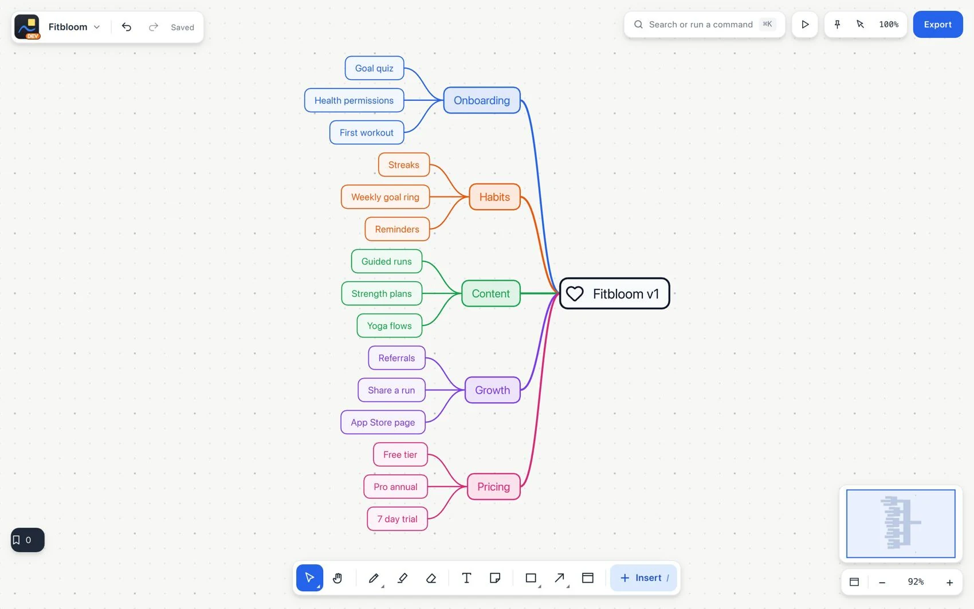Click the minimap canvas preview

pyautogui.click(x=901, y=523)
